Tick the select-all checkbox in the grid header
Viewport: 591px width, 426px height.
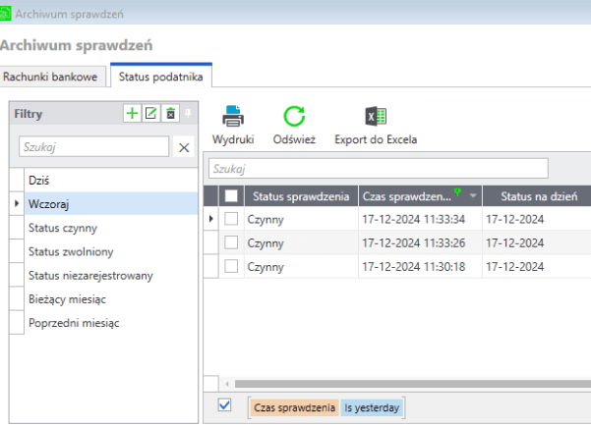231,196
